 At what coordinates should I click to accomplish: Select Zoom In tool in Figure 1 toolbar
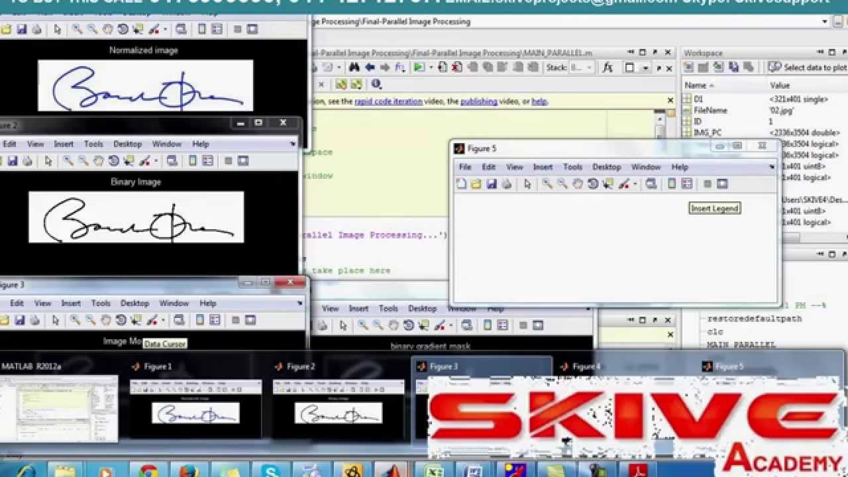(x=77, y=29)
